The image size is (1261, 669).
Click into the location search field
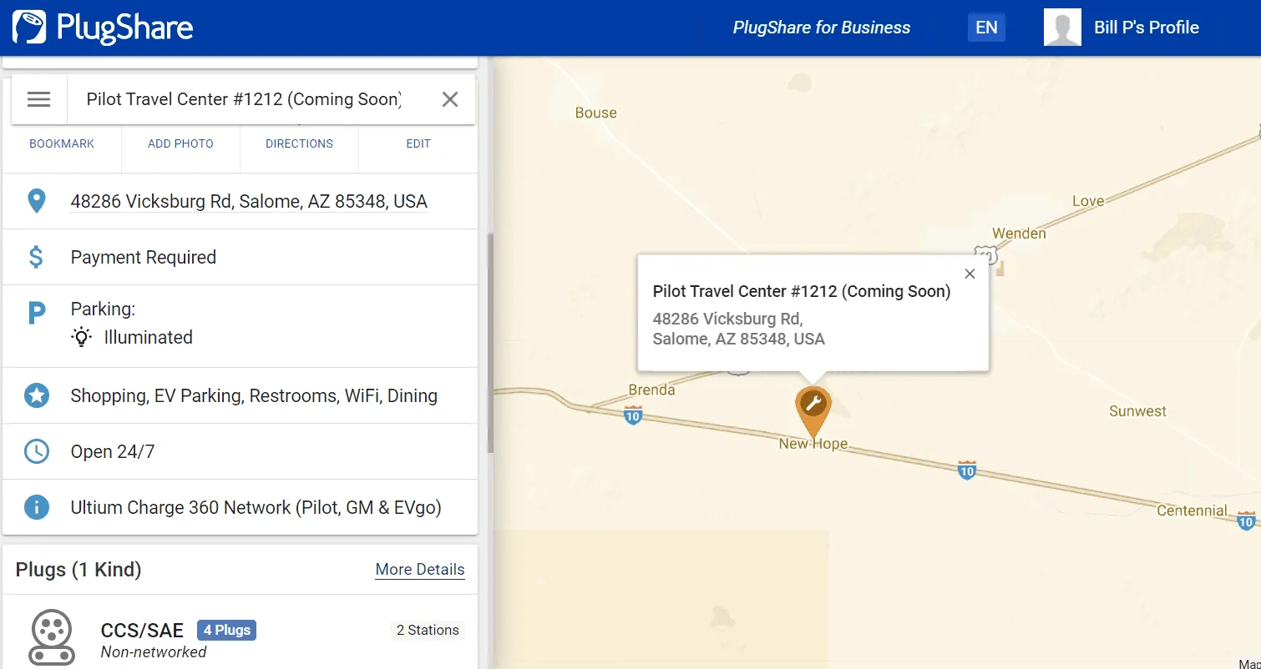pos(244,99)
